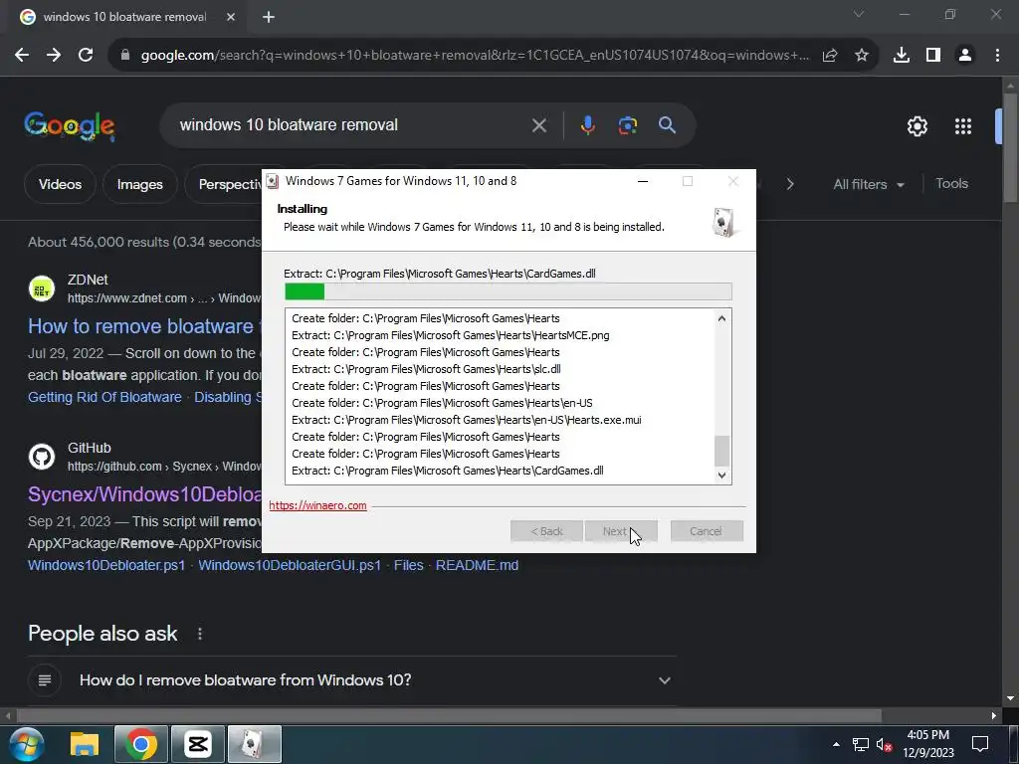The width and height of the screenshot is (1019, 764).
Task: Click the installer's Next button
Action: [x=621, y=531]
